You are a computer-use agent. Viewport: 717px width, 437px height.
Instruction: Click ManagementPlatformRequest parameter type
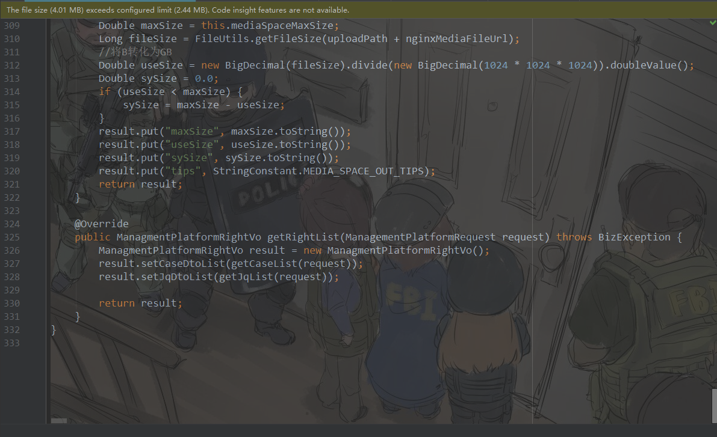point(420,237)
